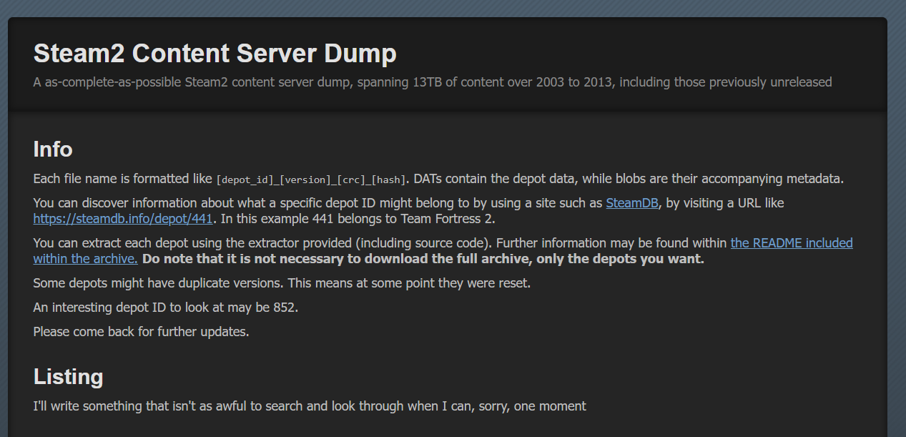Click the subtitle mentioning 13TB of content
The image size is (906, 437).
point(433,82)
